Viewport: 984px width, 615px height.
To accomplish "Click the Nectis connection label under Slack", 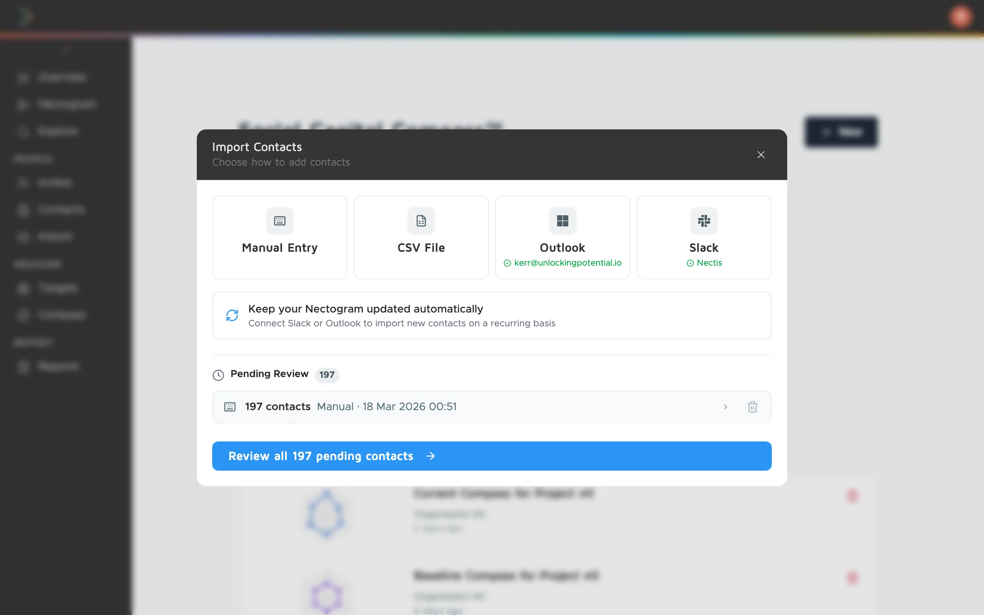I will 704,263.
